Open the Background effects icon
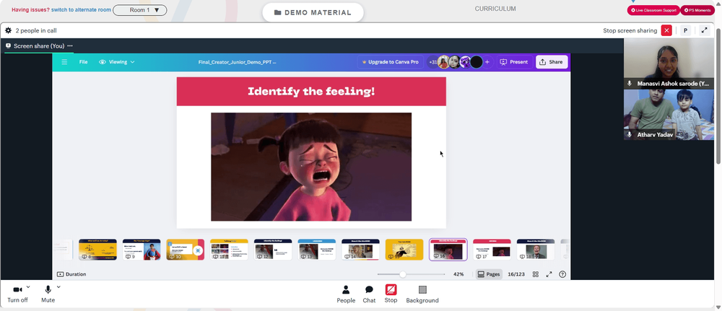The image size is (722, 311). [422, 290]
